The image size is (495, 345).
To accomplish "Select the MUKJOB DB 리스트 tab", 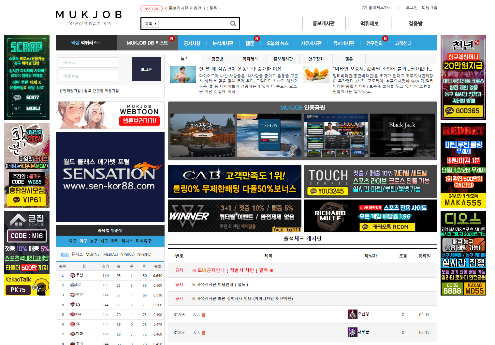I will tap(148, 43).
